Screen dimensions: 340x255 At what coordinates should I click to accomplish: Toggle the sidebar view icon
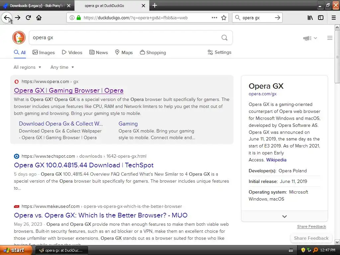(x=321, y=18)
